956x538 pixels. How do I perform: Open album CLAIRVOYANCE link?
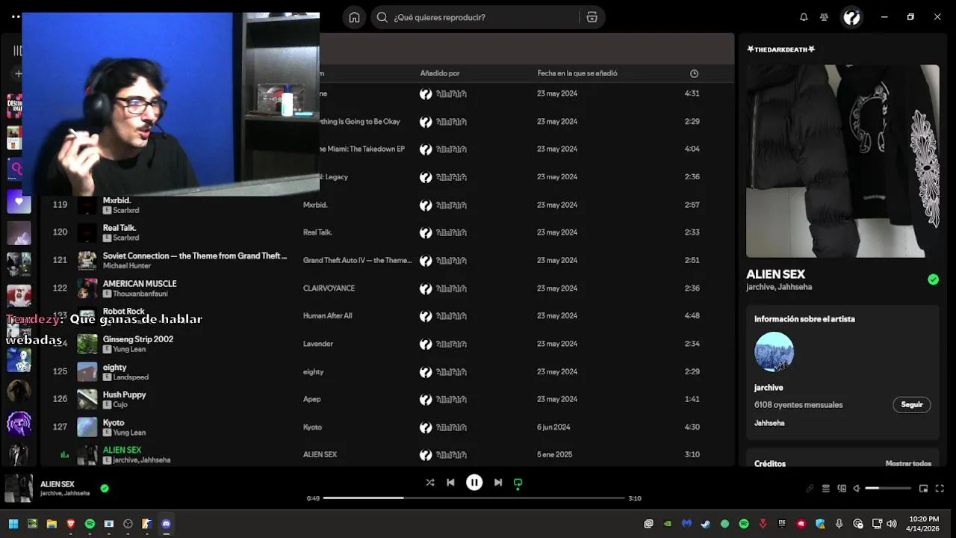(x=329, y=288)
